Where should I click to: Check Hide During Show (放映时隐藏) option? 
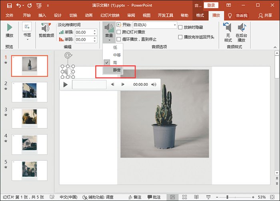pos(180,27)
